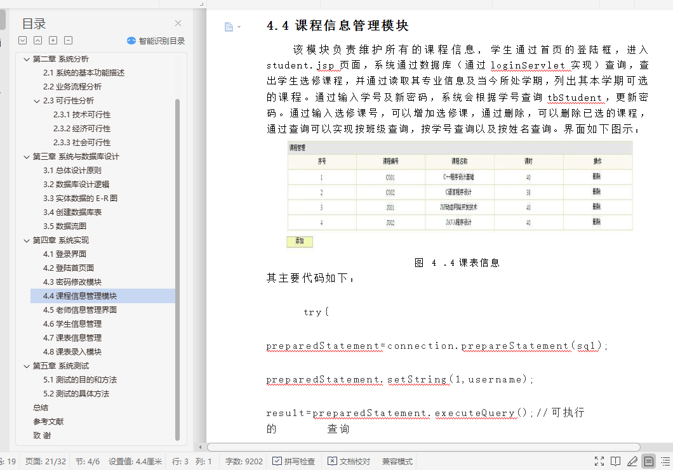This screenshot has height=470, width=673.
Task: Click the collapse-levels up arrow icon under 目录
Action: 37,41
